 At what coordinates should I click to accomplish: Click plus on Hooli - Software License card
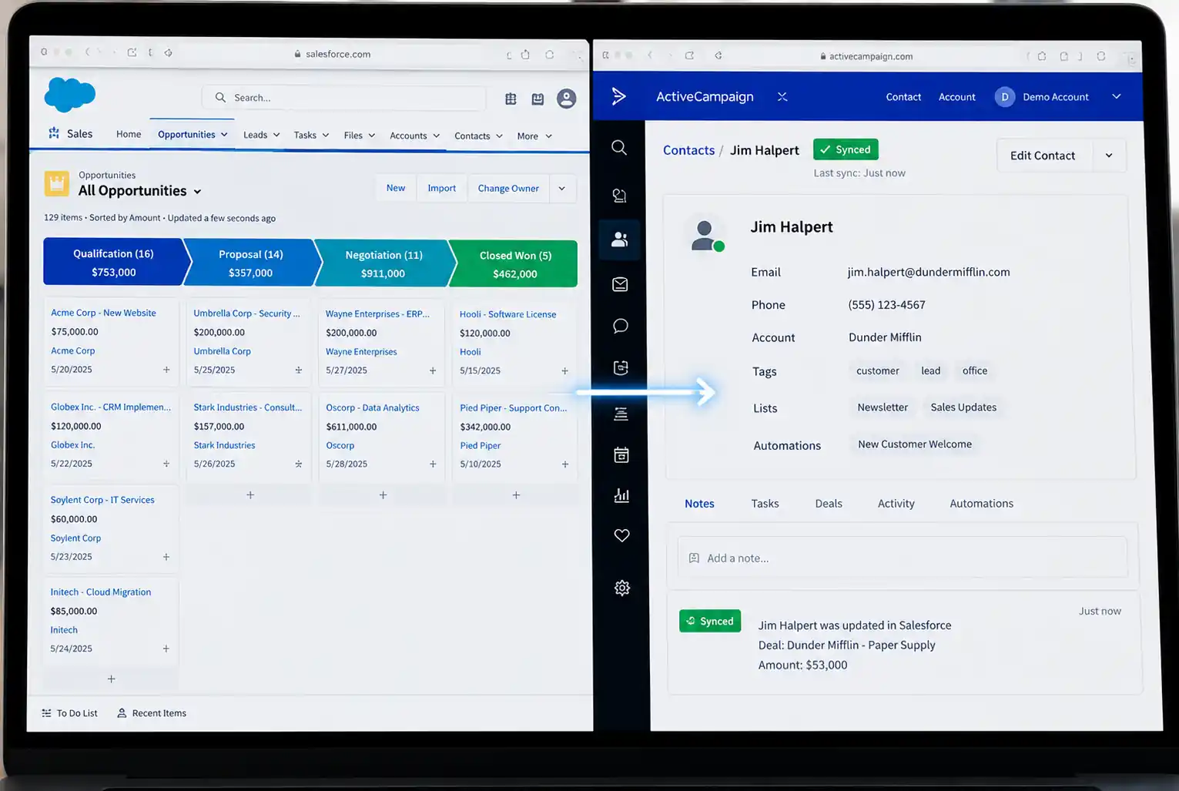click(x=564, y=370)
